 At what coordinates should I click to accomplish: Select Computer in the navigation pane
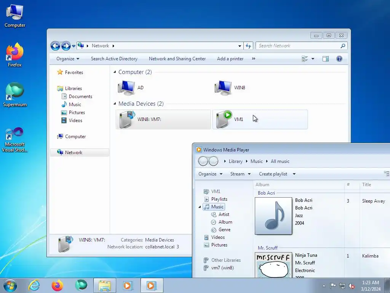click(75, 137)
